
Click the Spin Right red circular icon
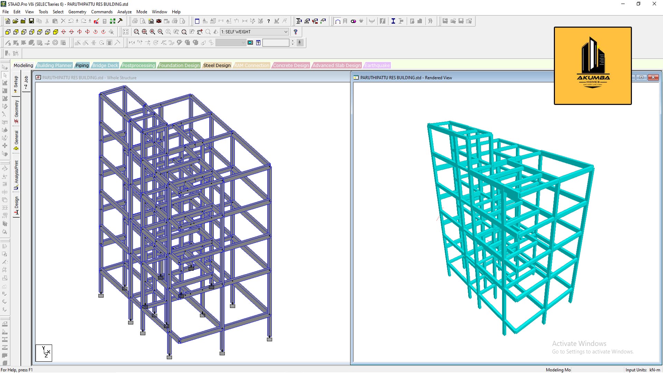[103, 32]
